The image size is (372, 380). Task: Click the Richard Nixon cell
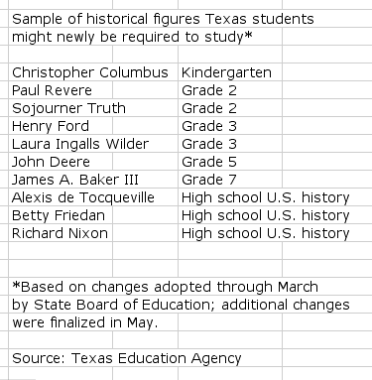pyautogui.click(x=61, y=233)
